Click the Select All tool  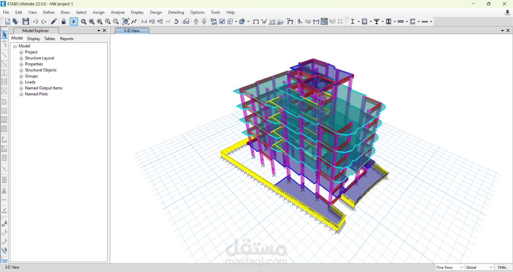(4, 223)
